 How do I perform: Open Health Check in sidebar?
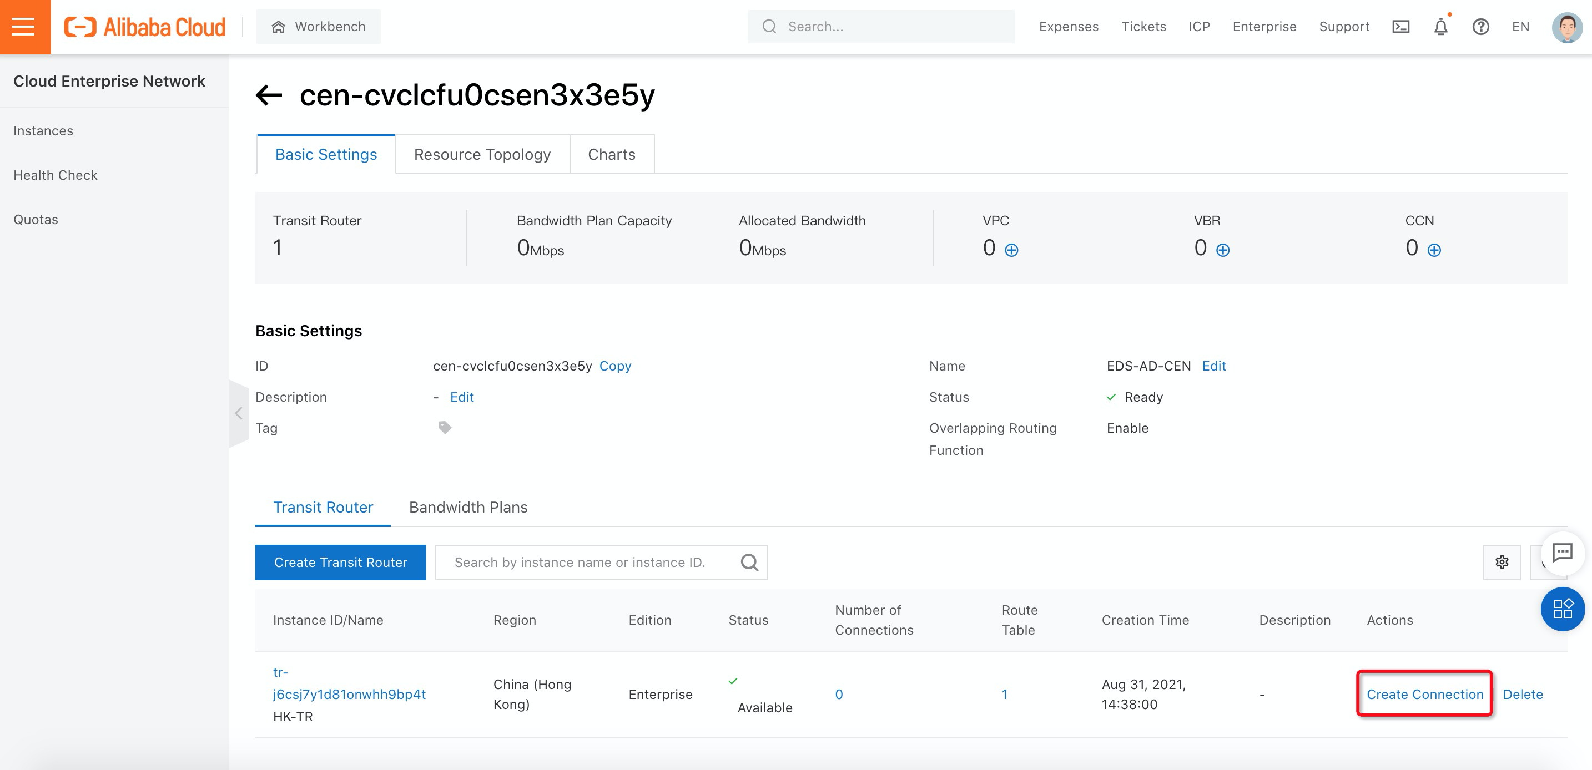tap(55, 175)
